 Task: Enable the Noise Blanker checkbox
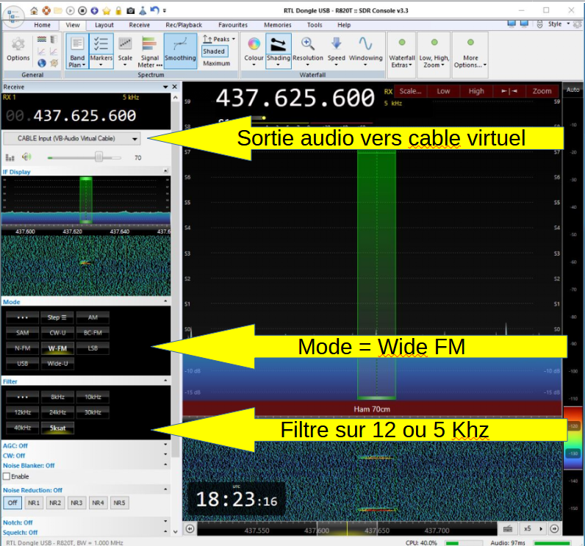pos(7,476)
